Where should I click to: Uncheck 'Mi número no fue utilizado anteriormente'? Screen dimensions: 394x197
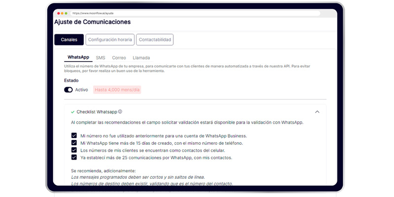(74, 136)
